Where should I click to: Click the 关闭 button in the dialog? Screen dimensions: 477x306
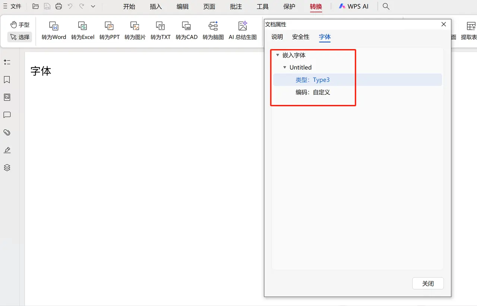427,283
